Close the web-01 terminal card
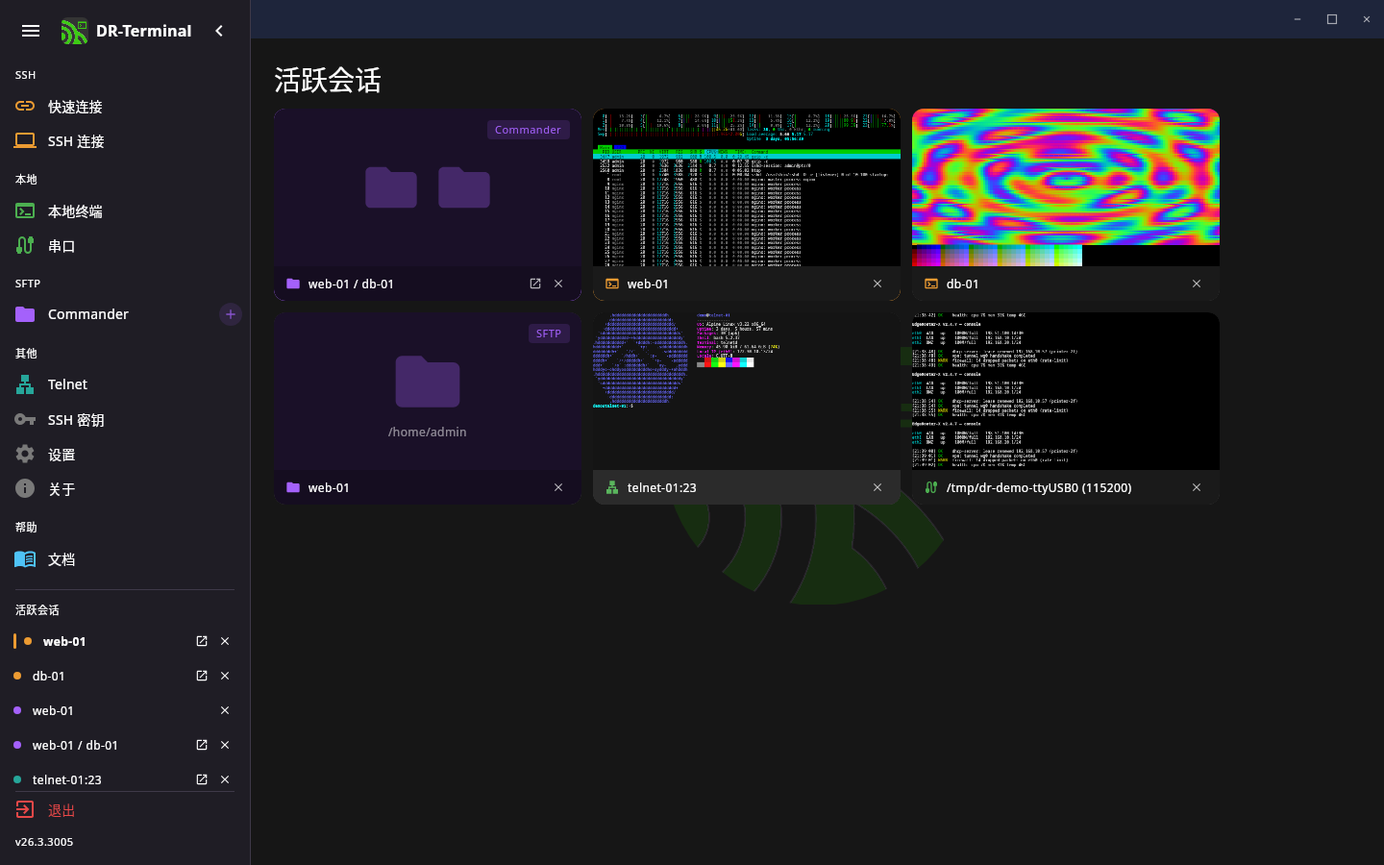 (x=877, y=284)
